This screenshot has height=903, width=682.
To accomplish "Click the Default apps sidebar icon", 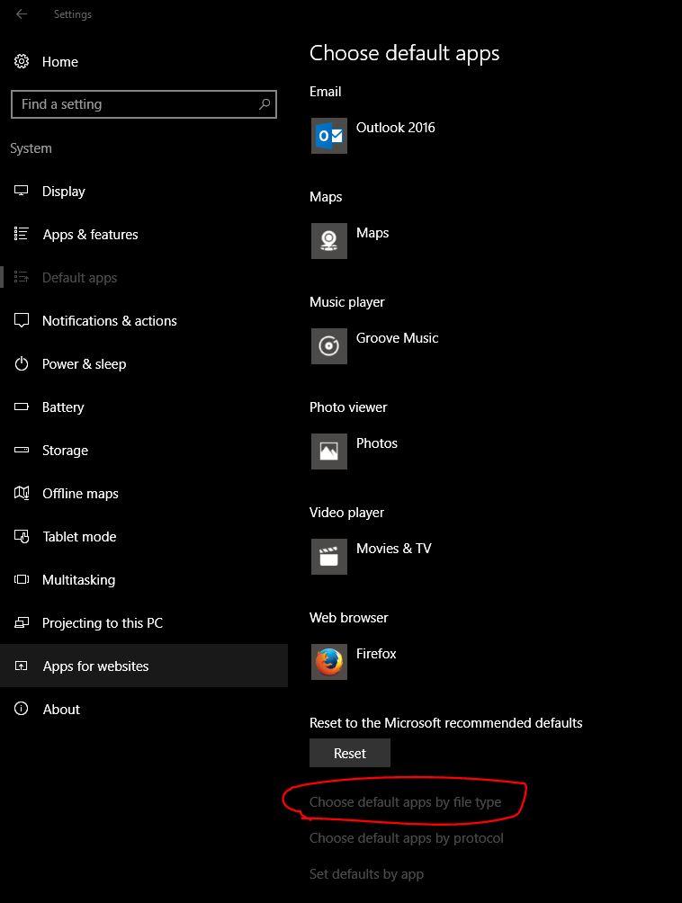I will tap(22, 277).
